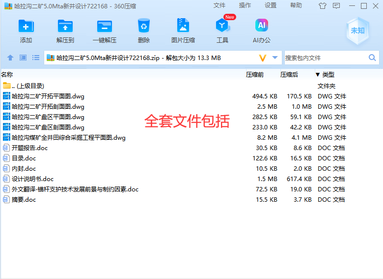The height and width of the screenshot is (279, 383).
Task: Sort by the 压缩后 column header
Action: click(x=289, y=75)
